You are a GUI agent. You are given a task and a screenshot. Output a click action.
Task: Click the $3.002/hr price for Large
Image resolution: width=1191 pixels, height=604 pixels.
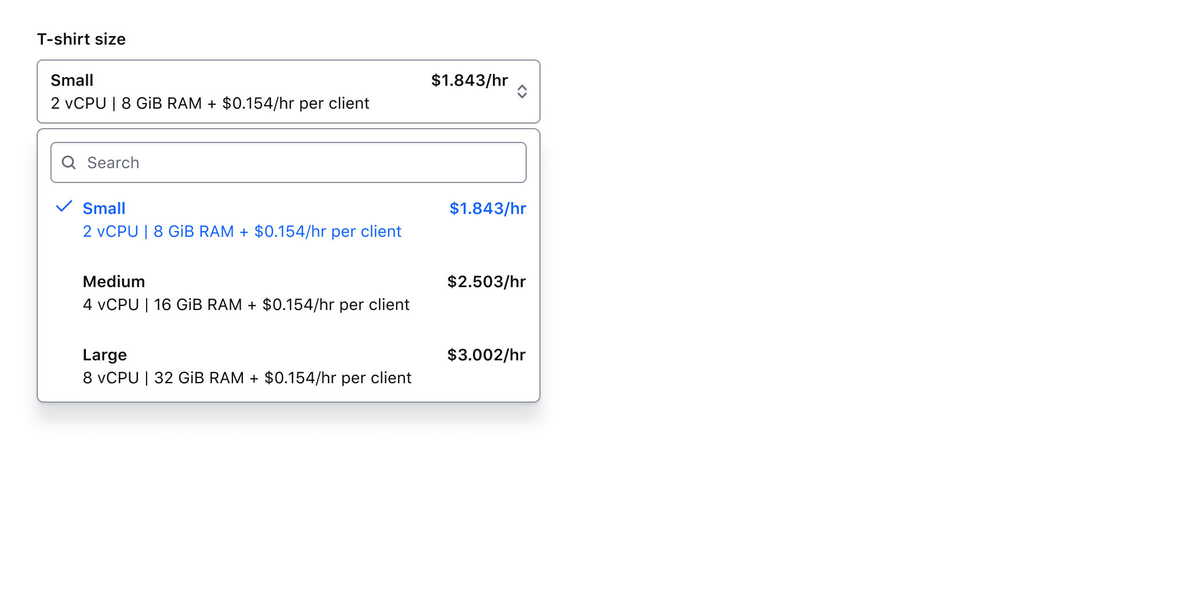(x=486, y=354)
